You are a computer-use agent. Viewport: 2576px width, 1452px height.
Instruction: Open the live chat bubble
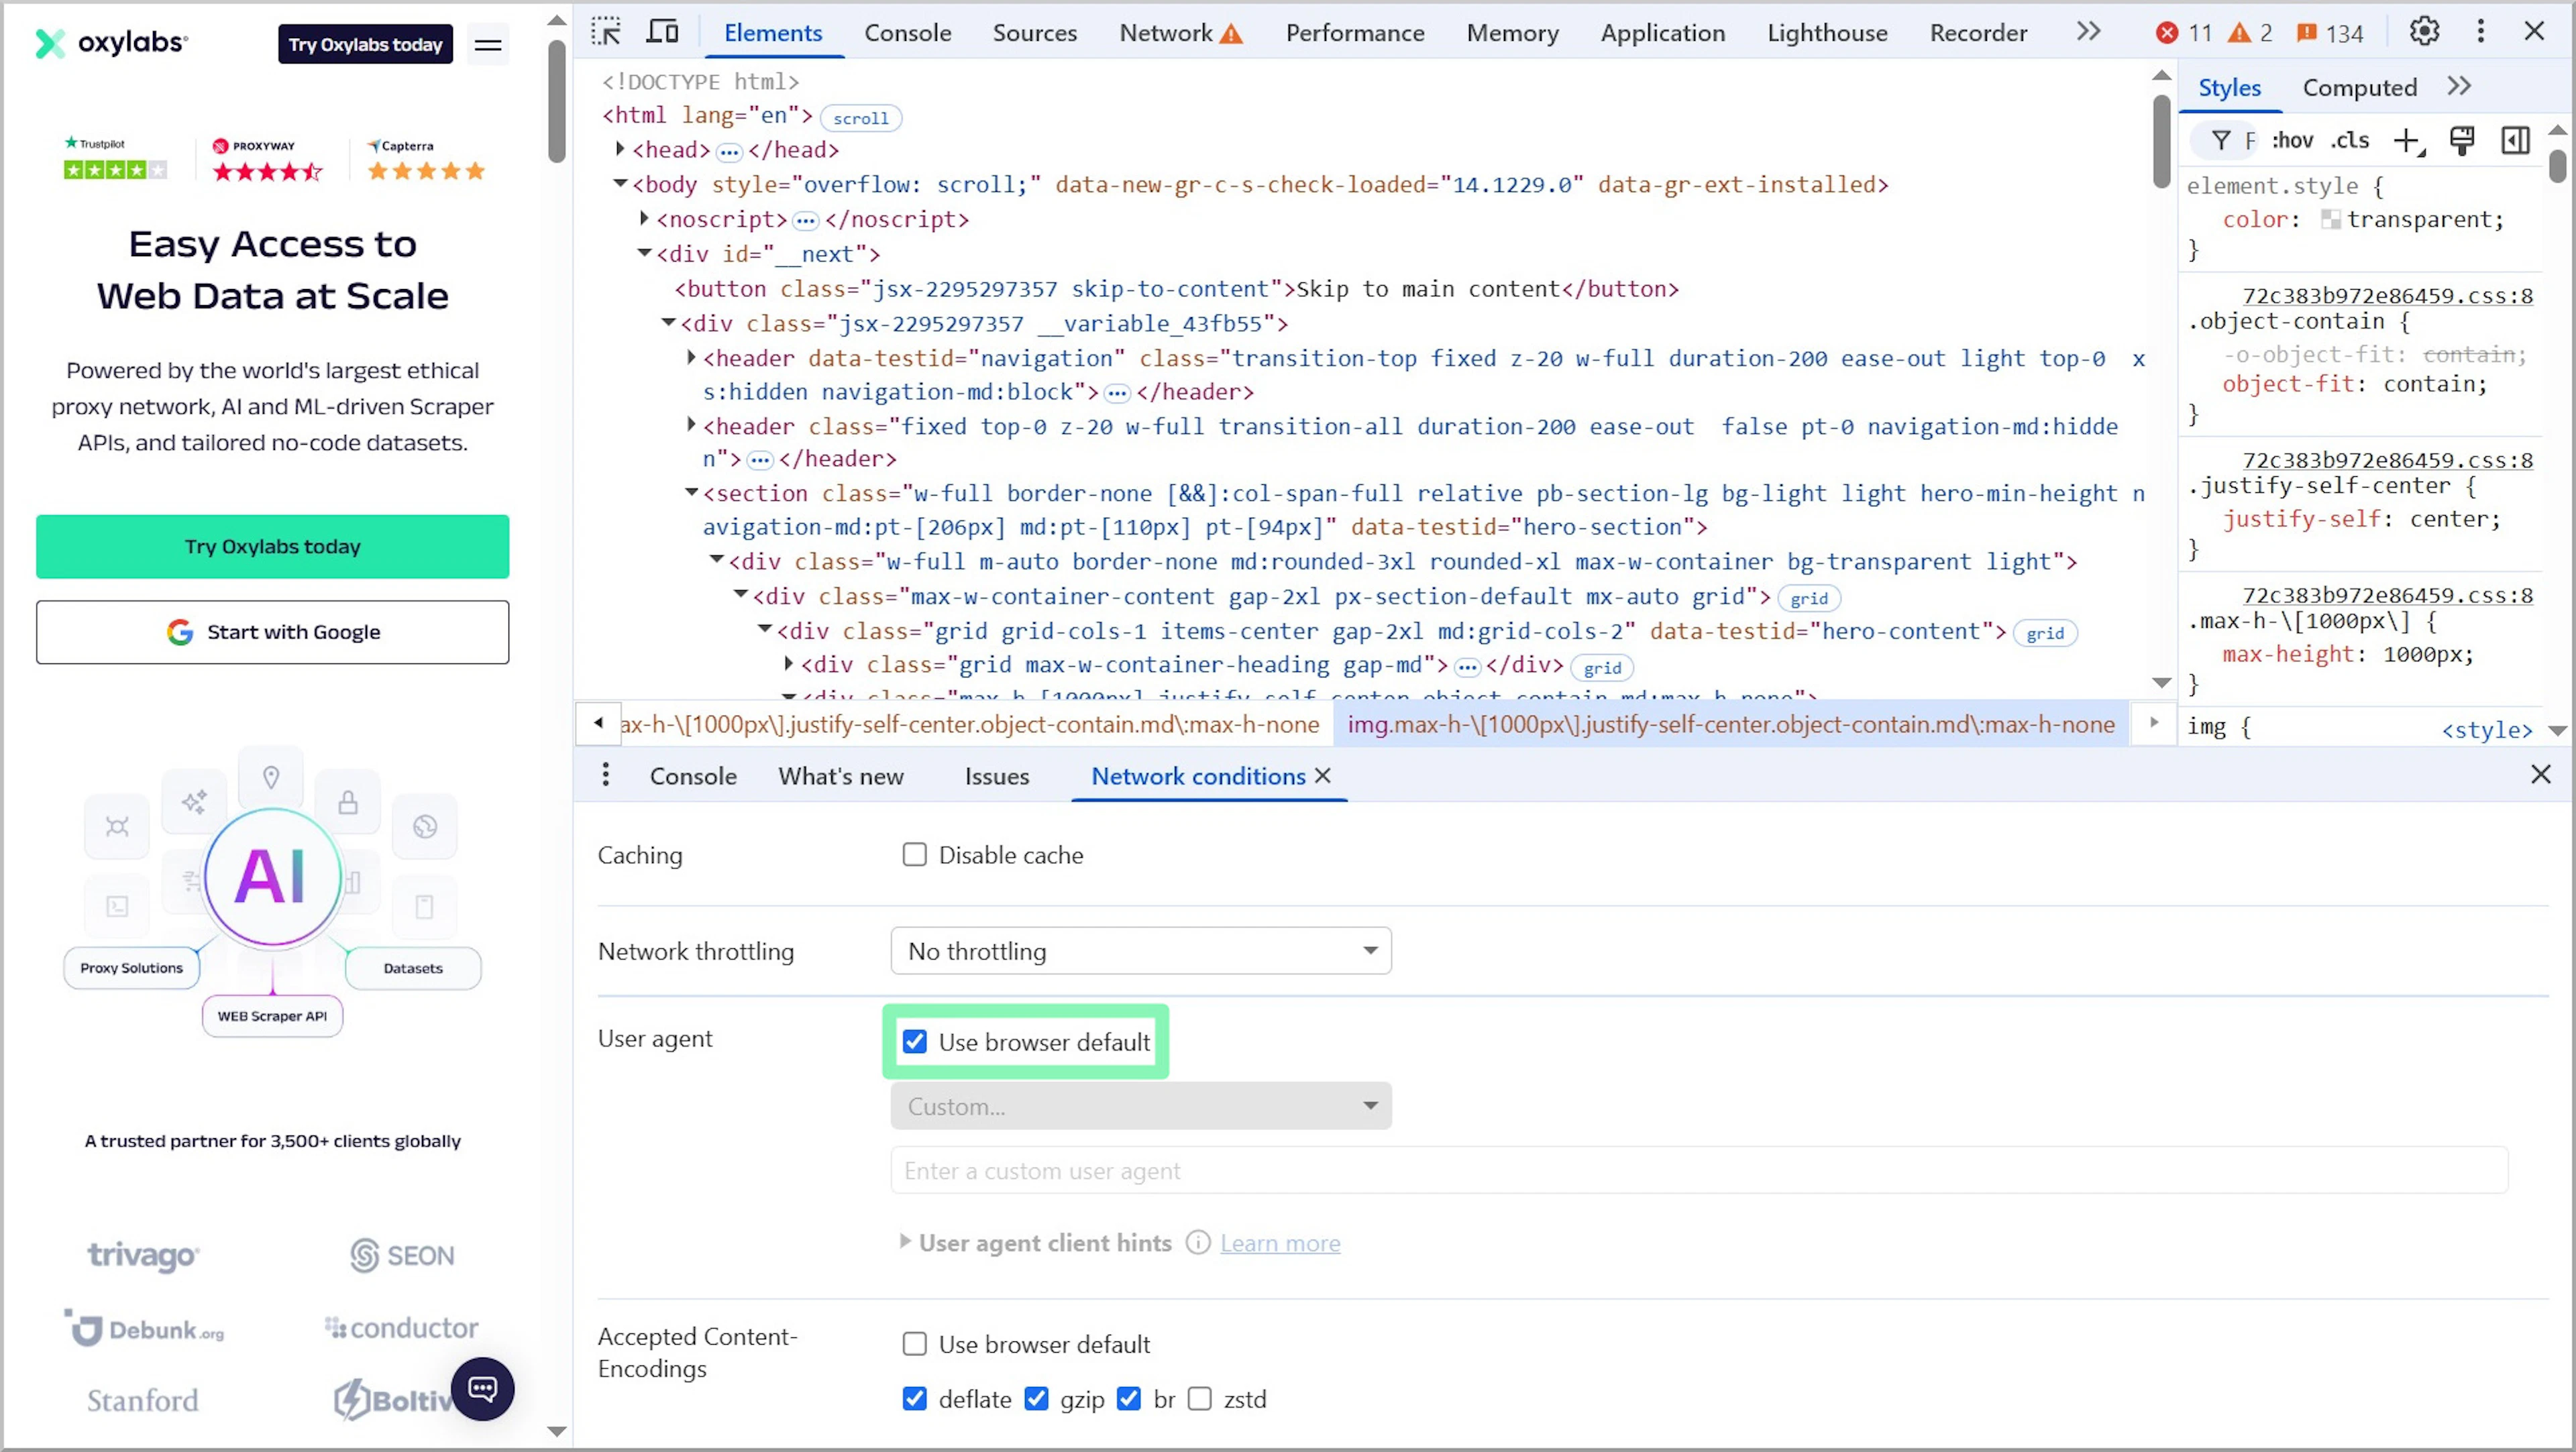point(482,1388)
